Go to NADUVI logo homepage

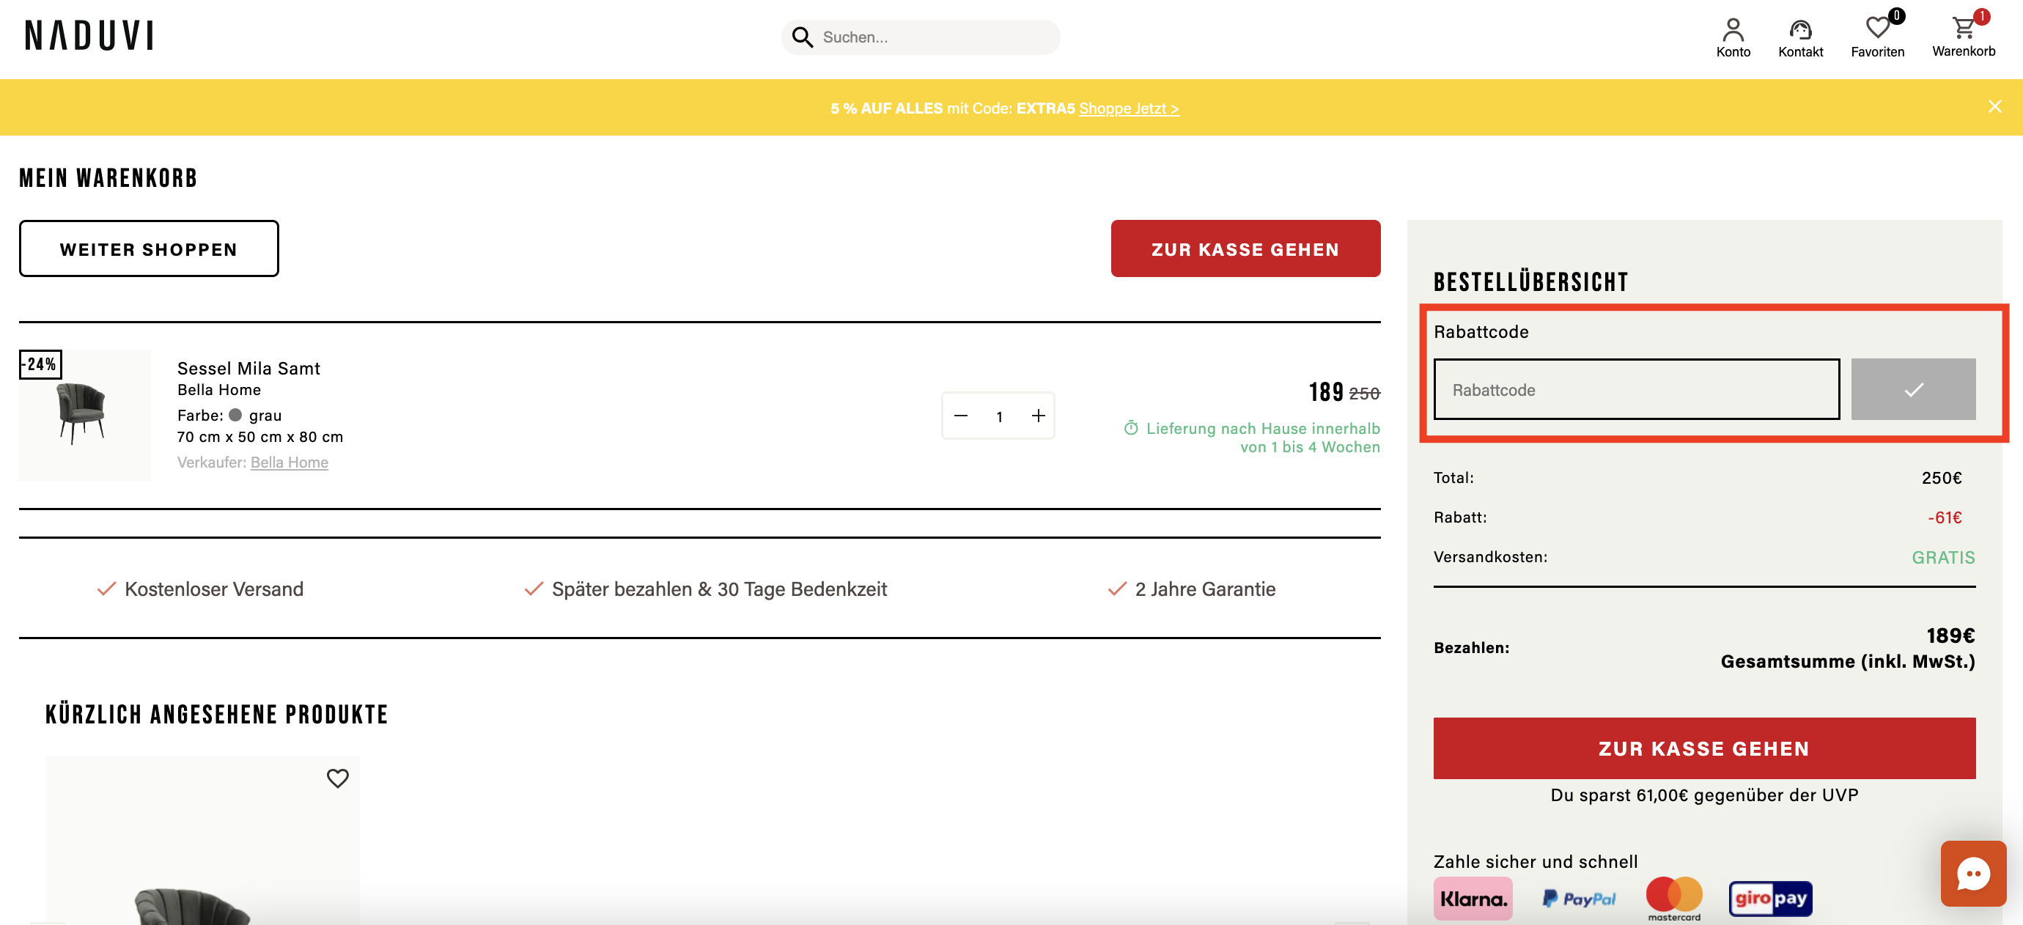click(x=89, y=35)
